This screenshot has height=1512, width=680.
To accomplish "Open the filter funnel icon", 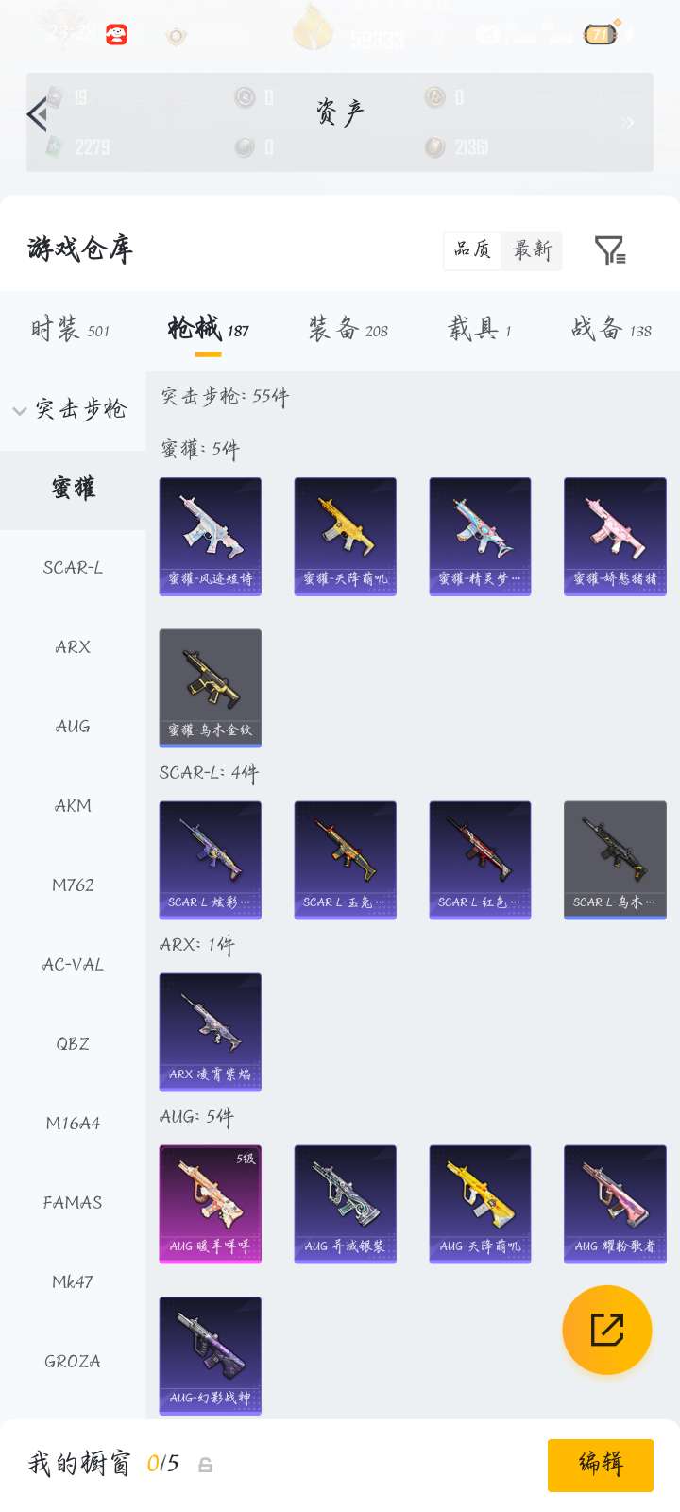I will coord(610,250).
